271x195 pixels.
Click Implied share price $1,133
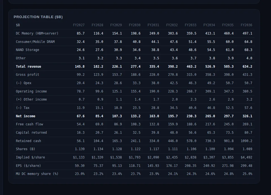point(79,157)
